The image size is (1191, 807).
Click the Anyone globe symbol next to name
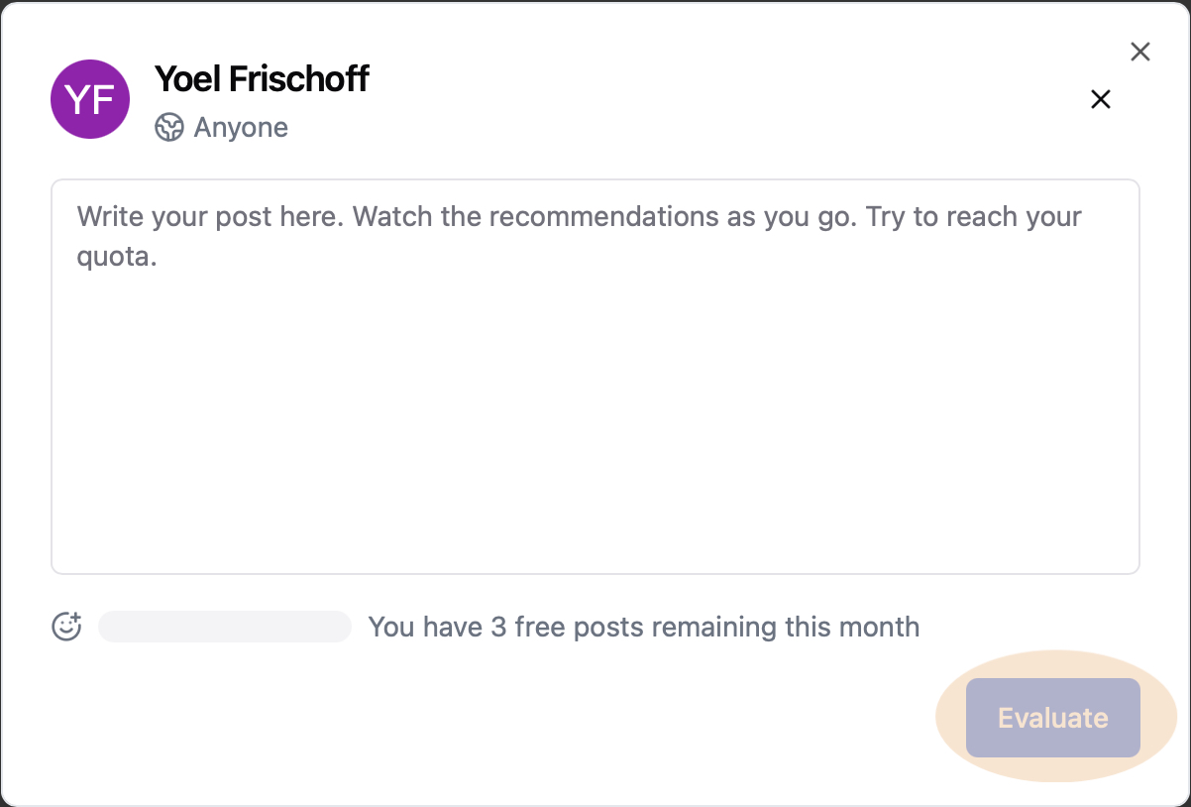pos(168,127)
